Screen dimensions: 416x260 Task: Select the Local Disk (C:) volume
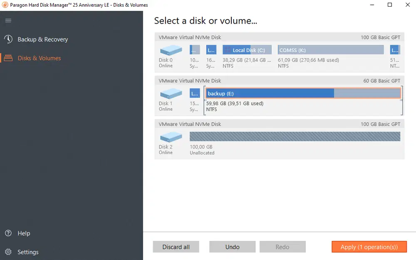[247, 50]
